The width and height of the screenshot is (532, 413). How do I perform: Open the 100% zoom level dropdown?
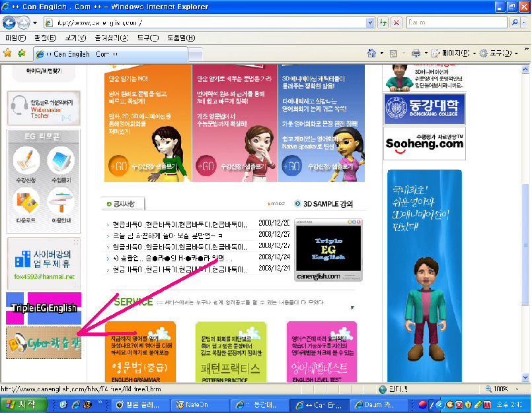517,389
